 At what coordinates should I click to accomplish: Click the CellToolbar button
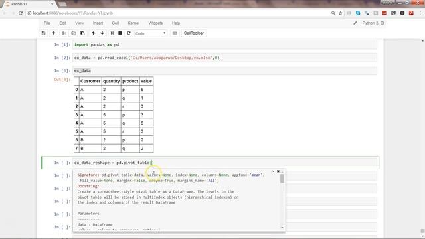[x=194, y=33]
